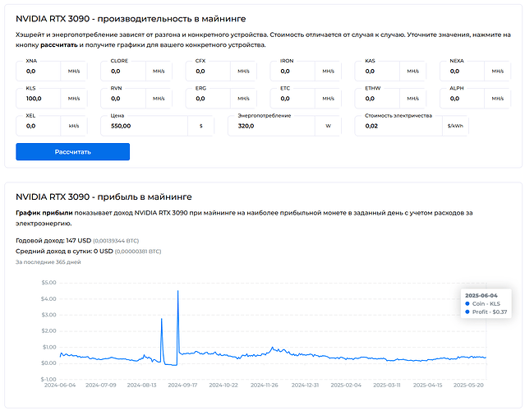Focus the CFX hashrate field

pos(208,71)
